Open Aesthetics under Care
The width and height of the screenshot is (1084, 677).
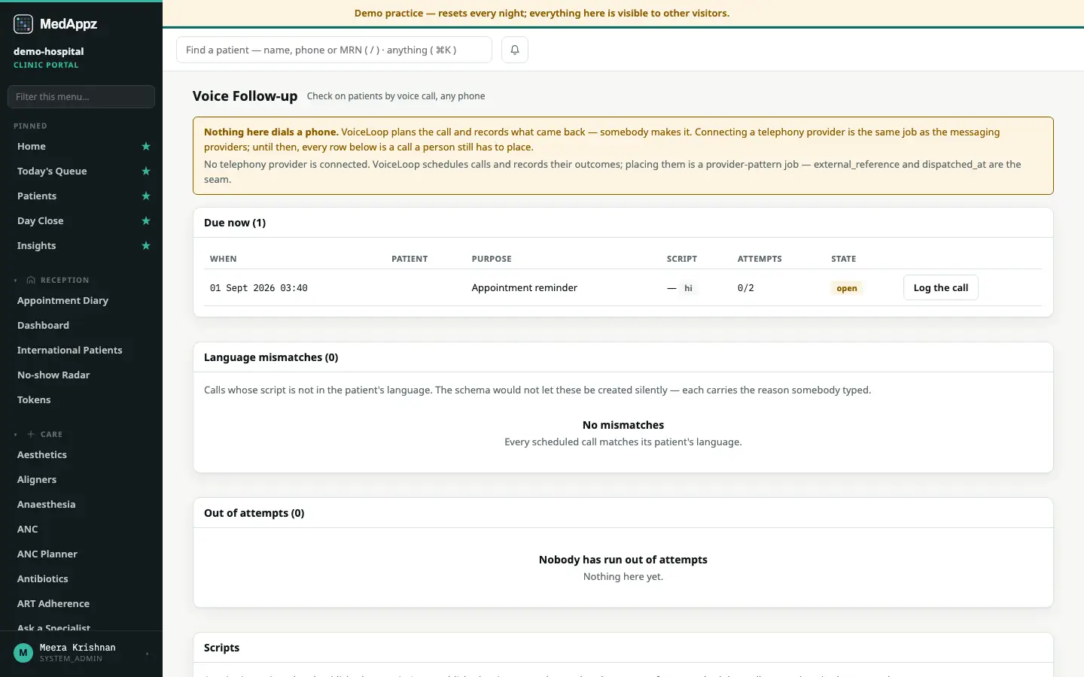(42, 455)
